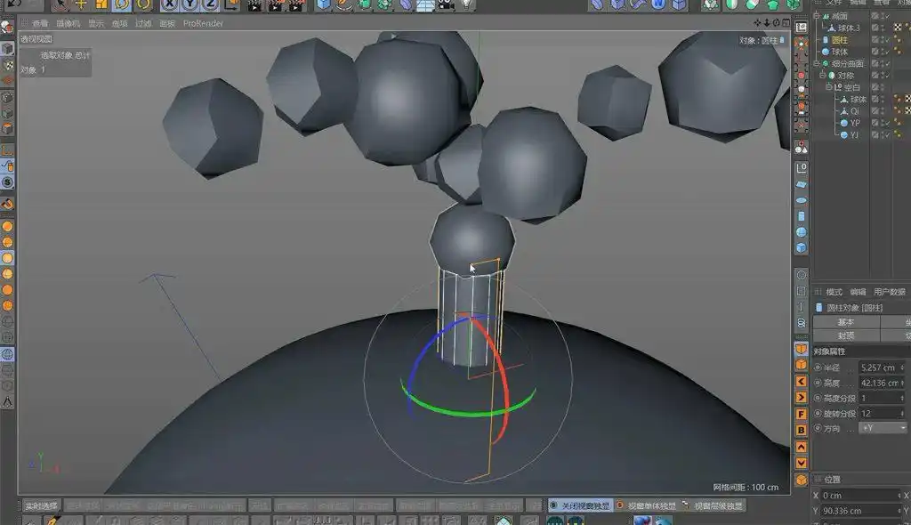This screenshot has height=525, width=911.
Task: Open the 面板 viewport menu
Action: coord(166,23)
